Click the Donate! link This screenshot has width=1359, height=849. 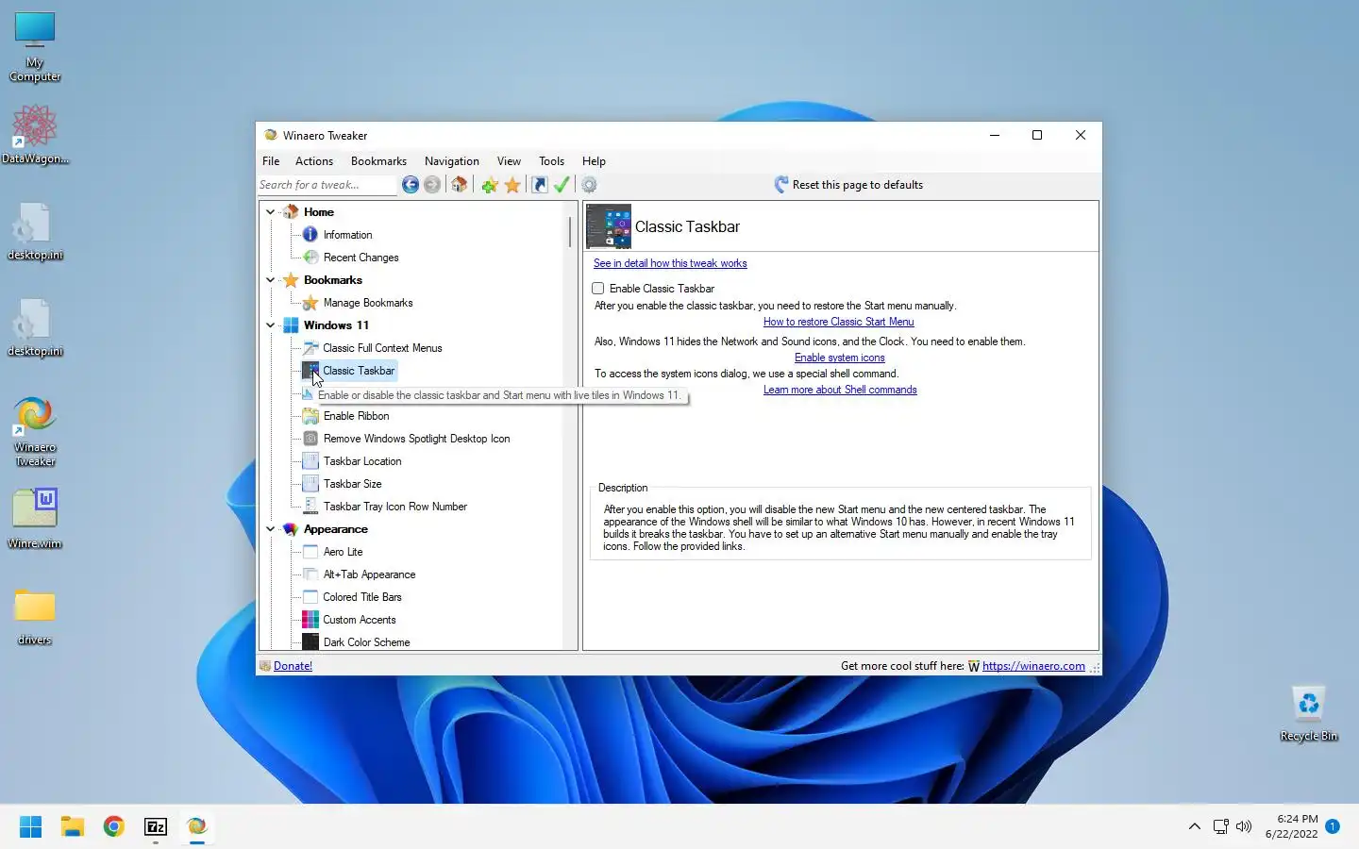coord(293,666)
